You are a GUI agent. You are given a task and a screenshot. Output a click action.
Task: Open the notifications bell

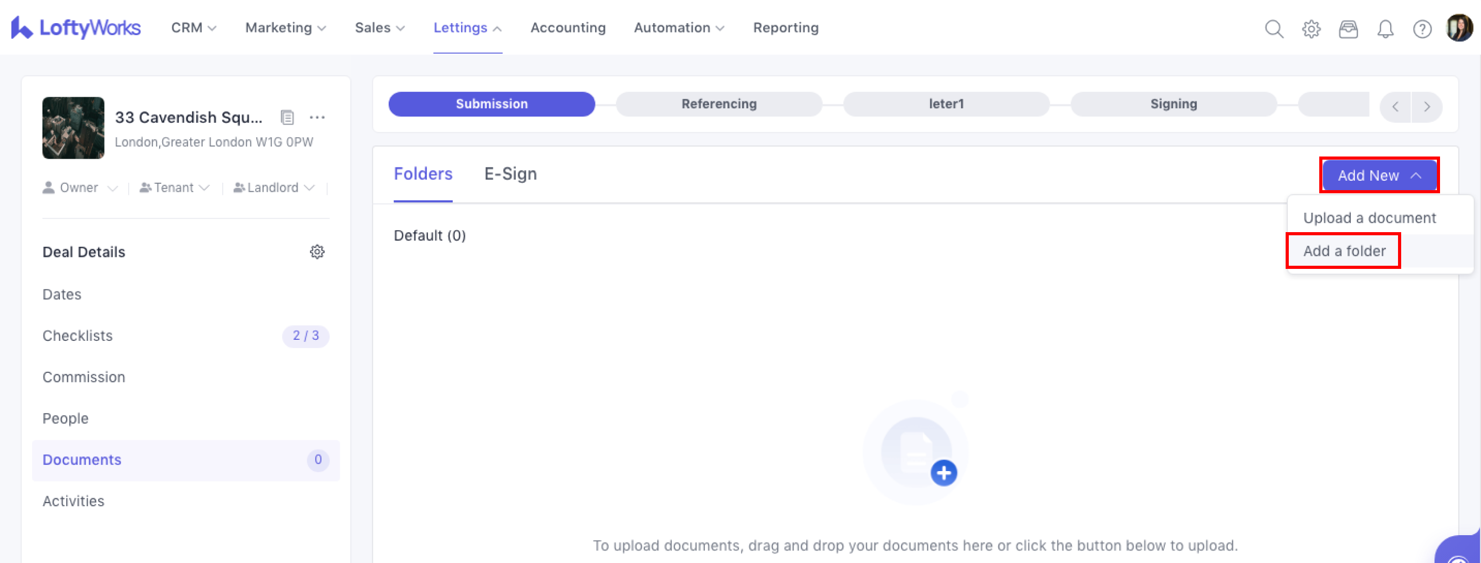1385,28
